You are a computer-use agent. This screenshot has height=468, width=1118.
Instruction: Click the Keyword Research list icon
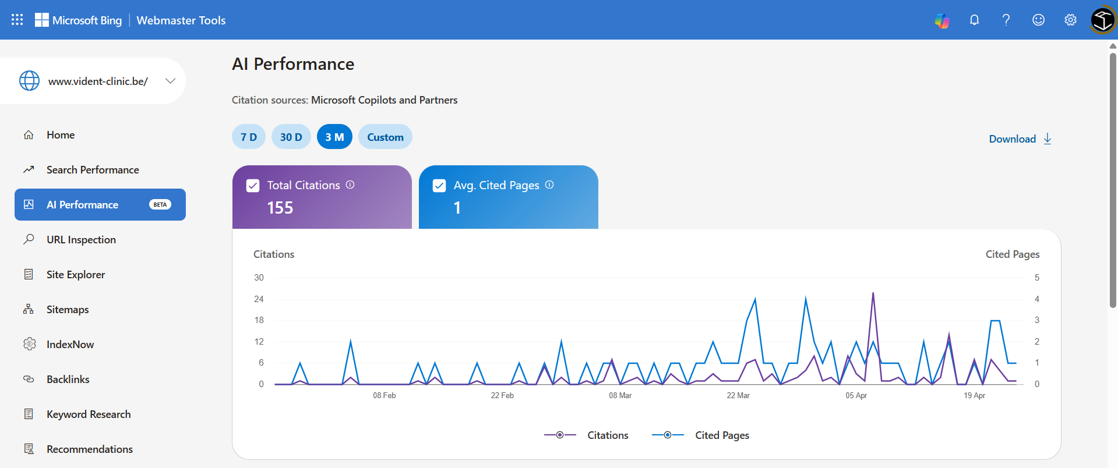point(29,414)
